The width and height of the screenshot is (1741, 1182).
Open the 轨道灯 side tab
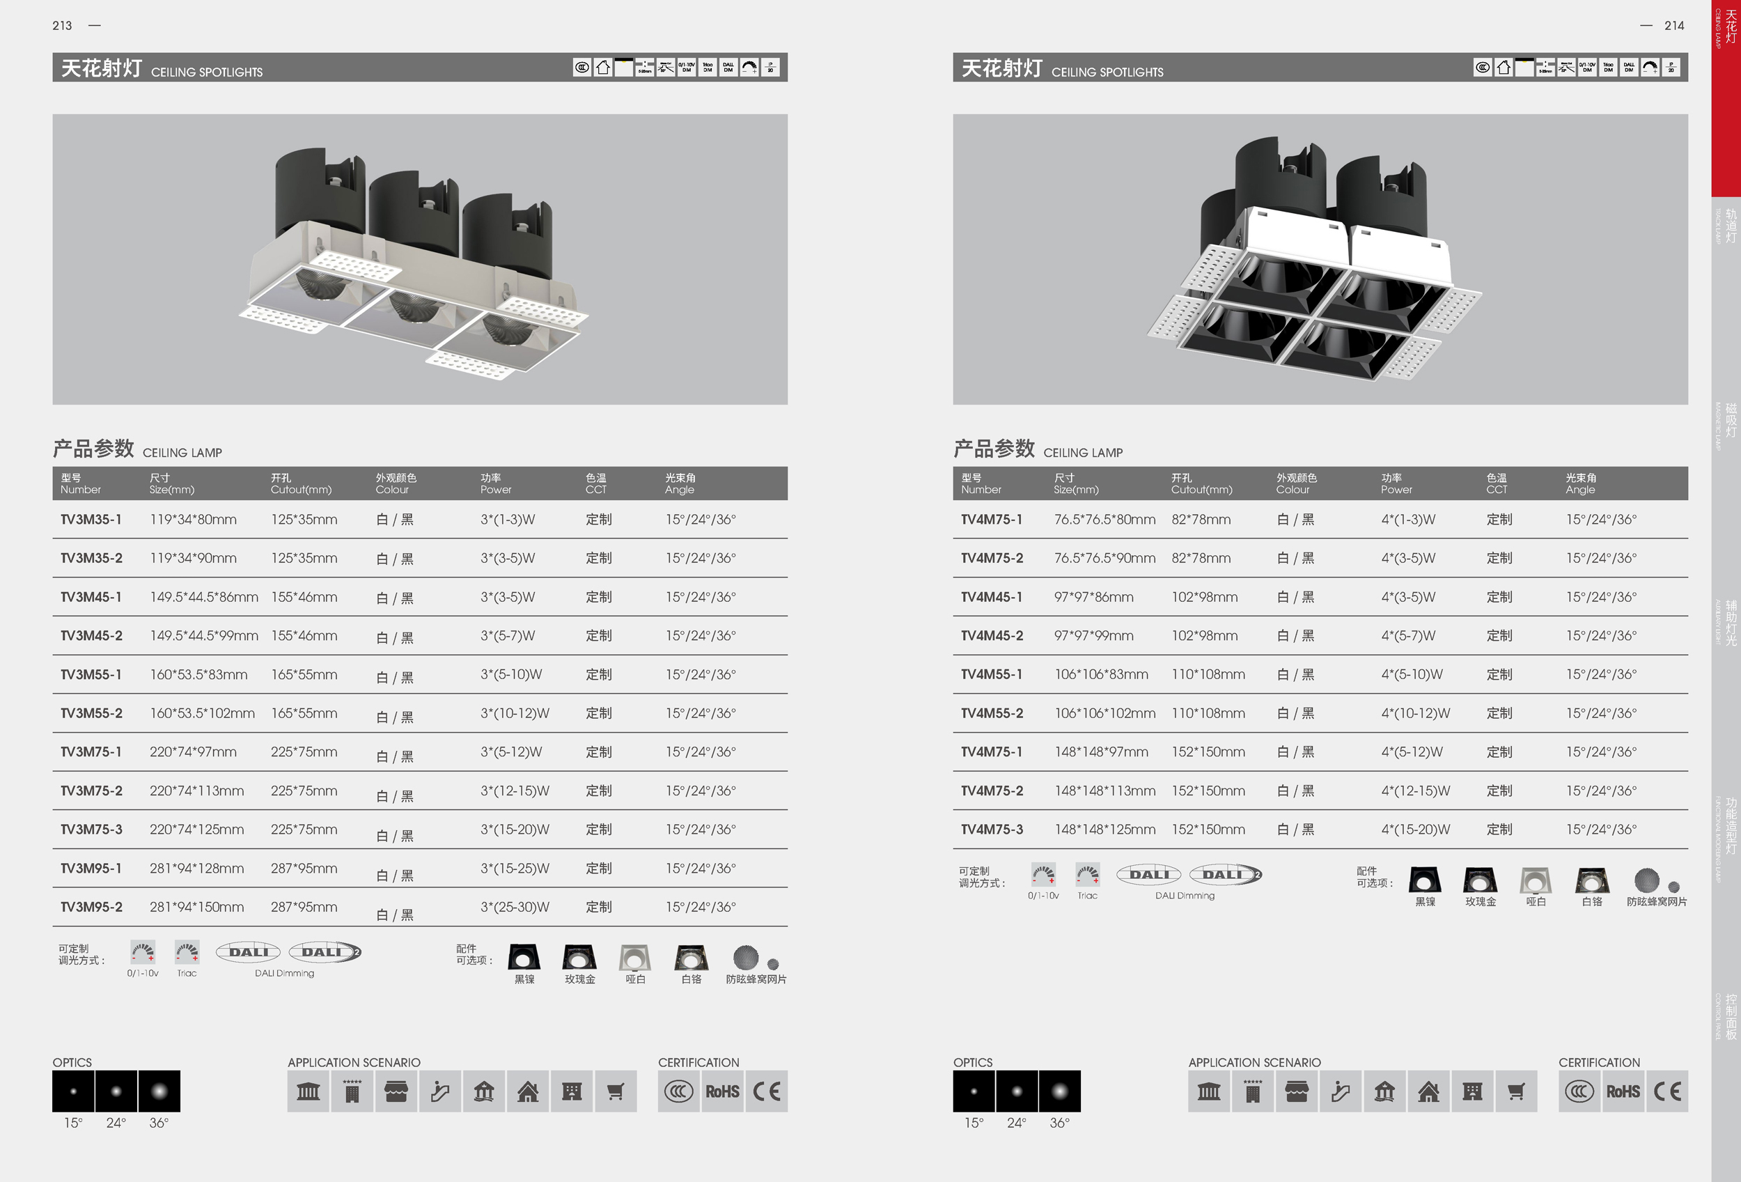click(x=1730, y=226)
